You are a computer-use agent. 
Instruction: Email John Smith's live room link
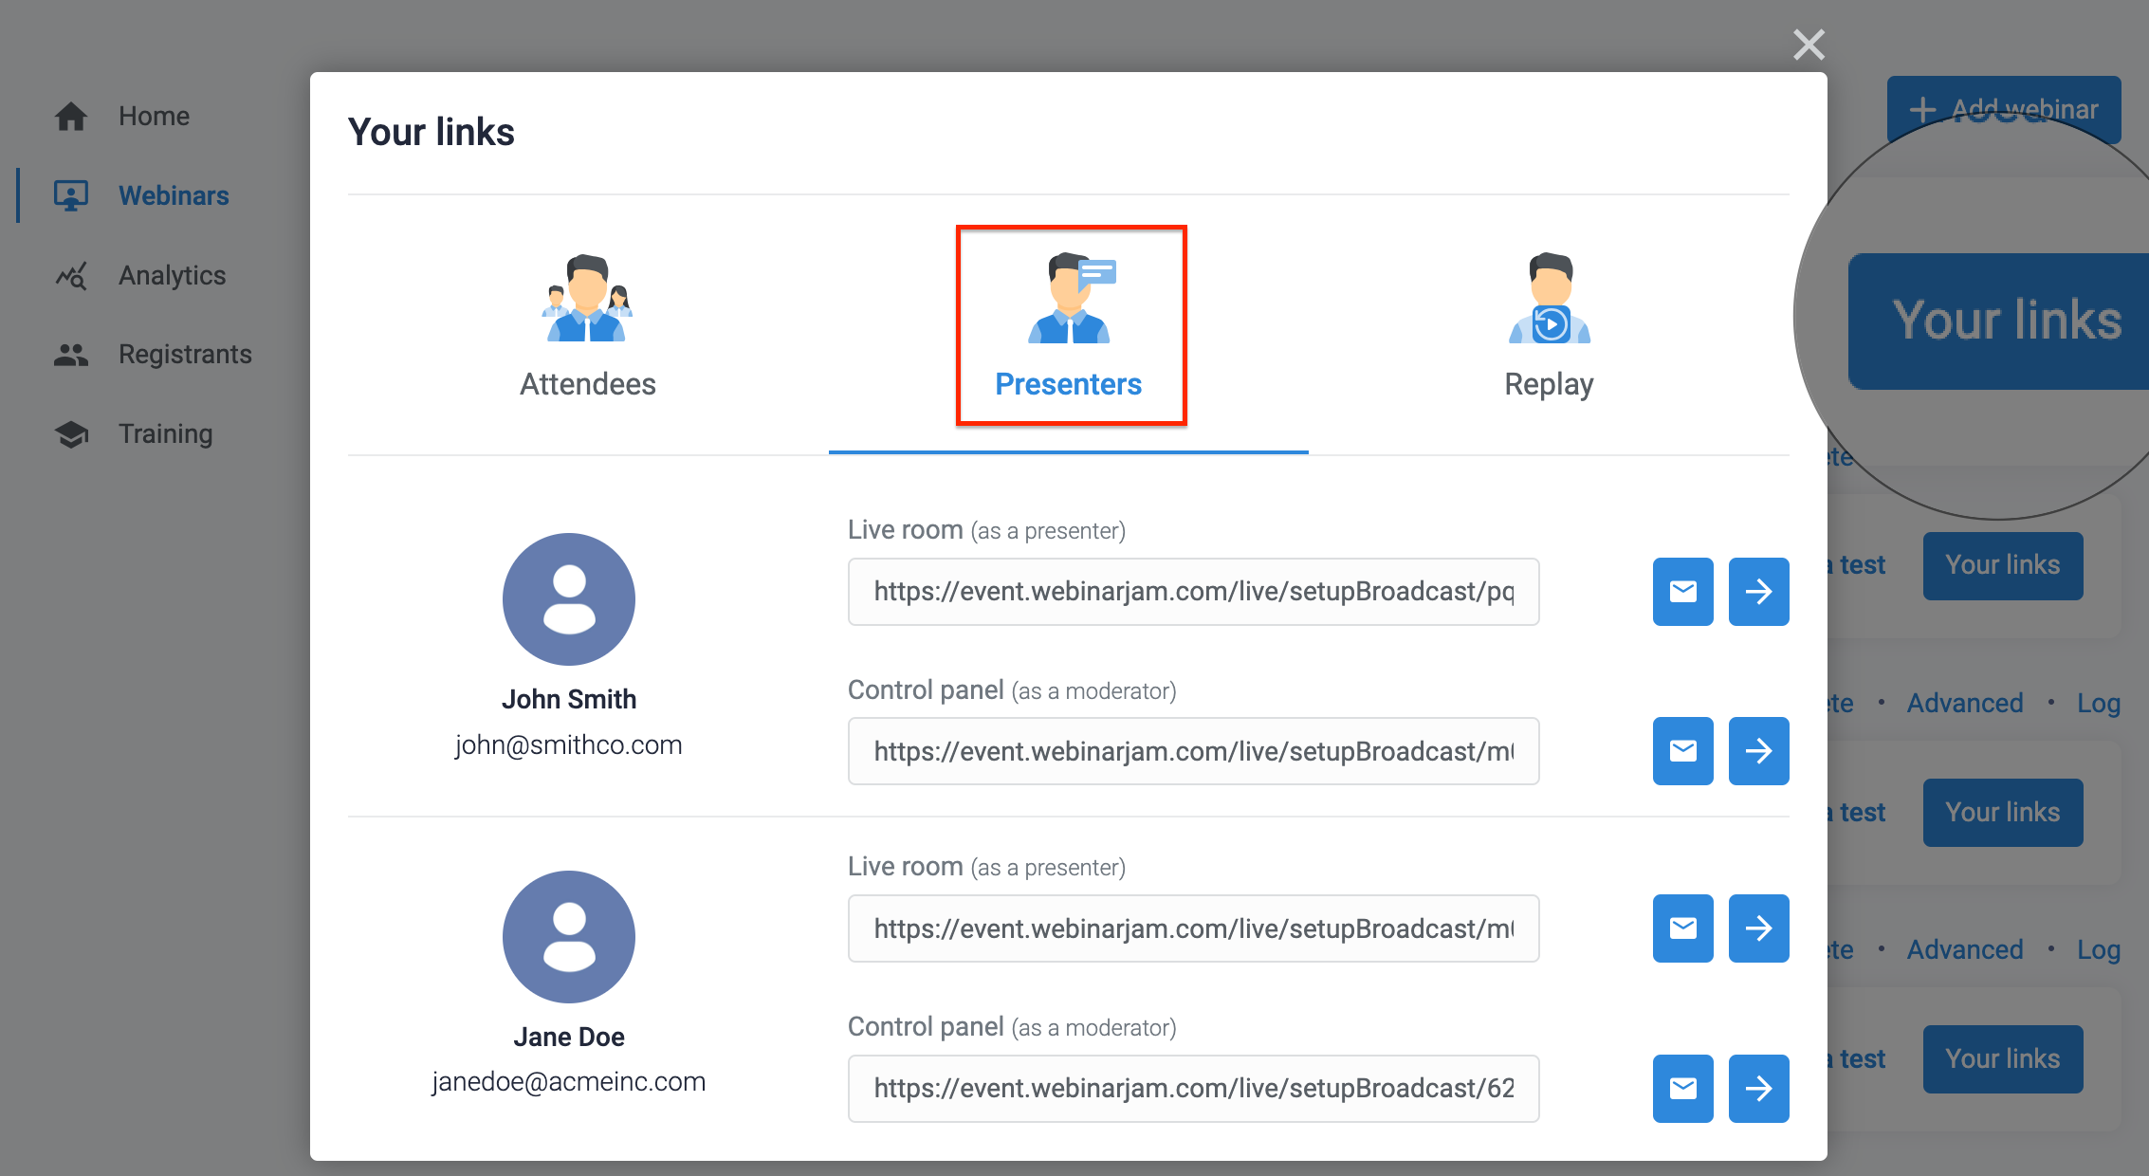point(1682,592)
